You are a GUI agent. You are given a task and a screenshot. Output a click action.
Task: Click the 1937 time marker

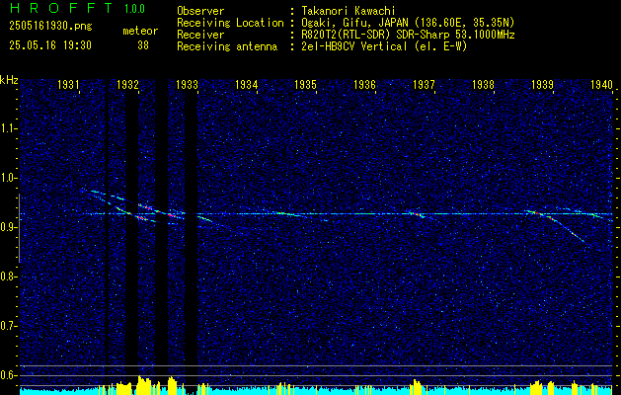click(424, 84)
